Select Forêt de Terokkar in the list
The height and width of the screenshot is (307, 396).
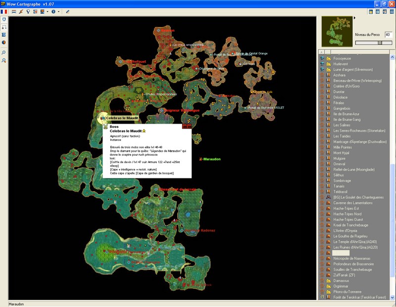click(x=360, y=297)
